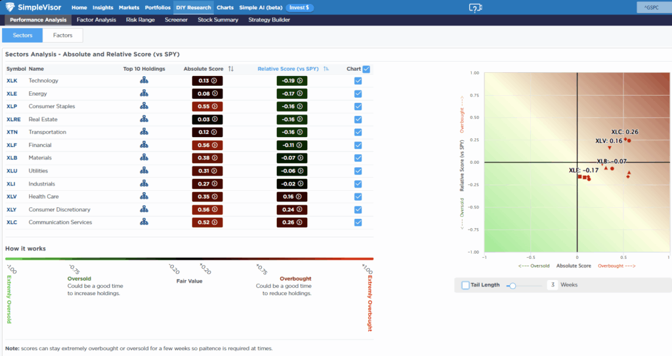Open the Factor Analysis submenu tab
Viewport: 672px width, 356px height.
[96, 20]
